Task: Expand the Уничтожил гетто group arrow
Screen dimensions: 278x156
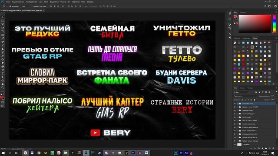Action: coord(238,104)
